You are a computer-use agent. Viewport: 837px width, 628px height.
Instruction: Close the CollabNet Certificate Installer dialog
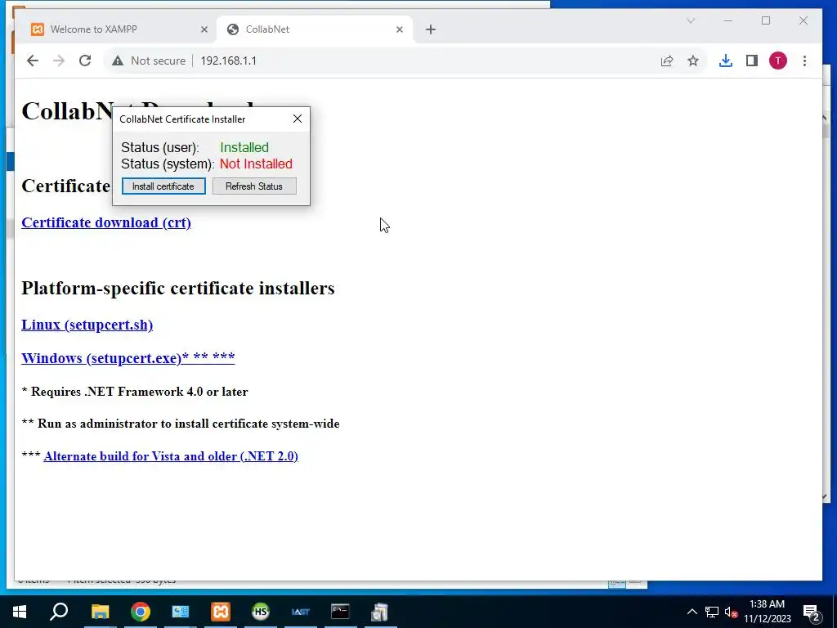pos(298,119)
